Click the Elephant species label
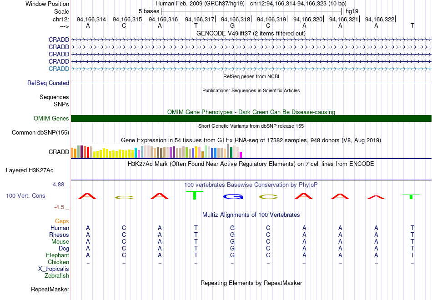432x300 pixels. pyautogui.click(x=58, y=255)
